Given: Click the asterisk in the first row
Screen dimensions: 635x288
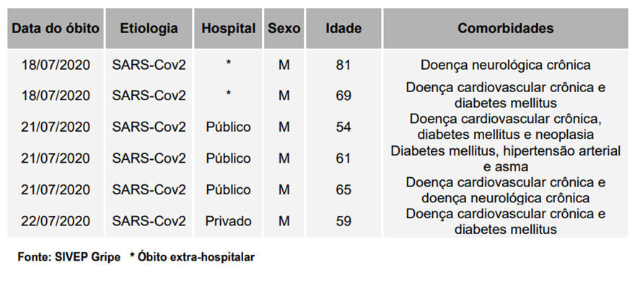Looking at the screenshot, I should pos(229,63).
